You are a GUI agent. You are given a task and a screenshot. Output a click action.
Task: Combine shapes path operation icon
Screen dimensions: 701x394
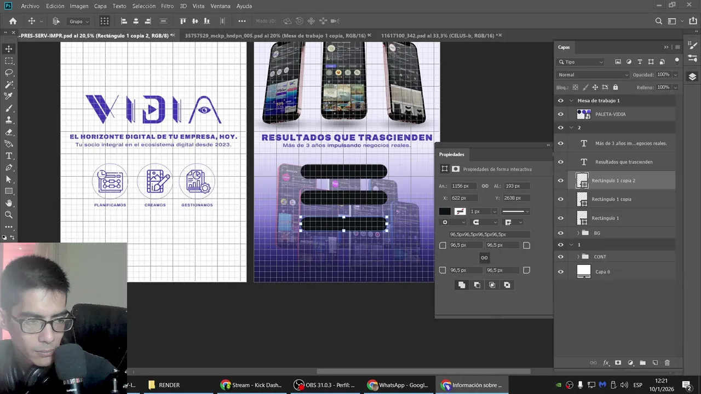coord(462,285)
